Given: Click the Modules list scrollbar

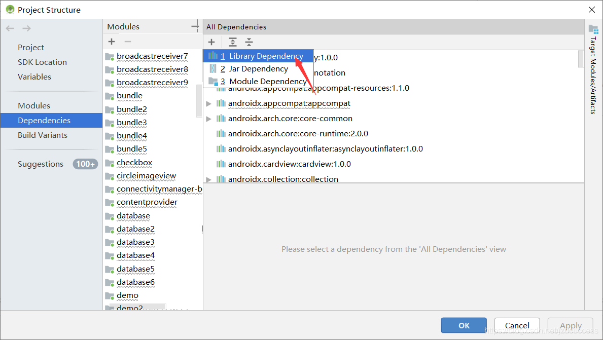Looking at the screenshot, I should coord(199,101).
